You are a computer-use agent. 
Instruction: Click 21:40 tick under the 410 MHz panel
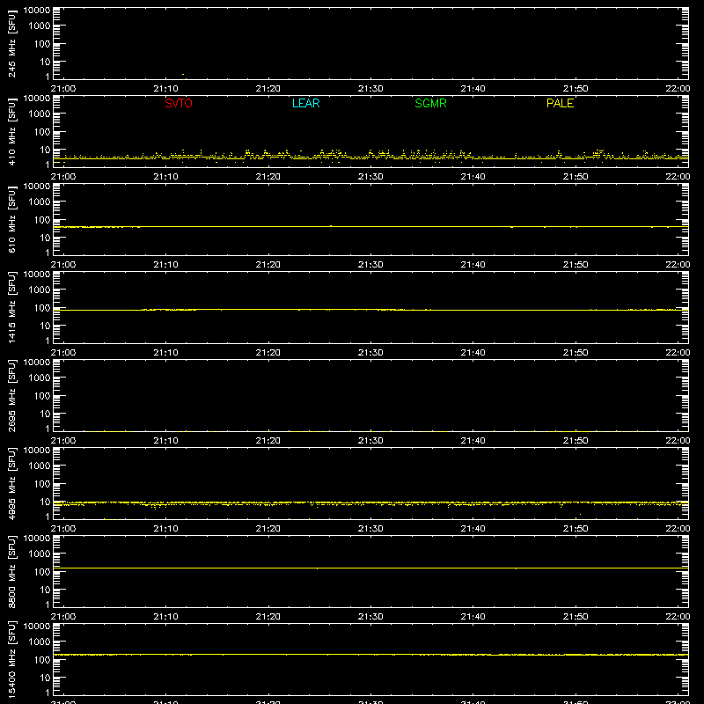473,177
